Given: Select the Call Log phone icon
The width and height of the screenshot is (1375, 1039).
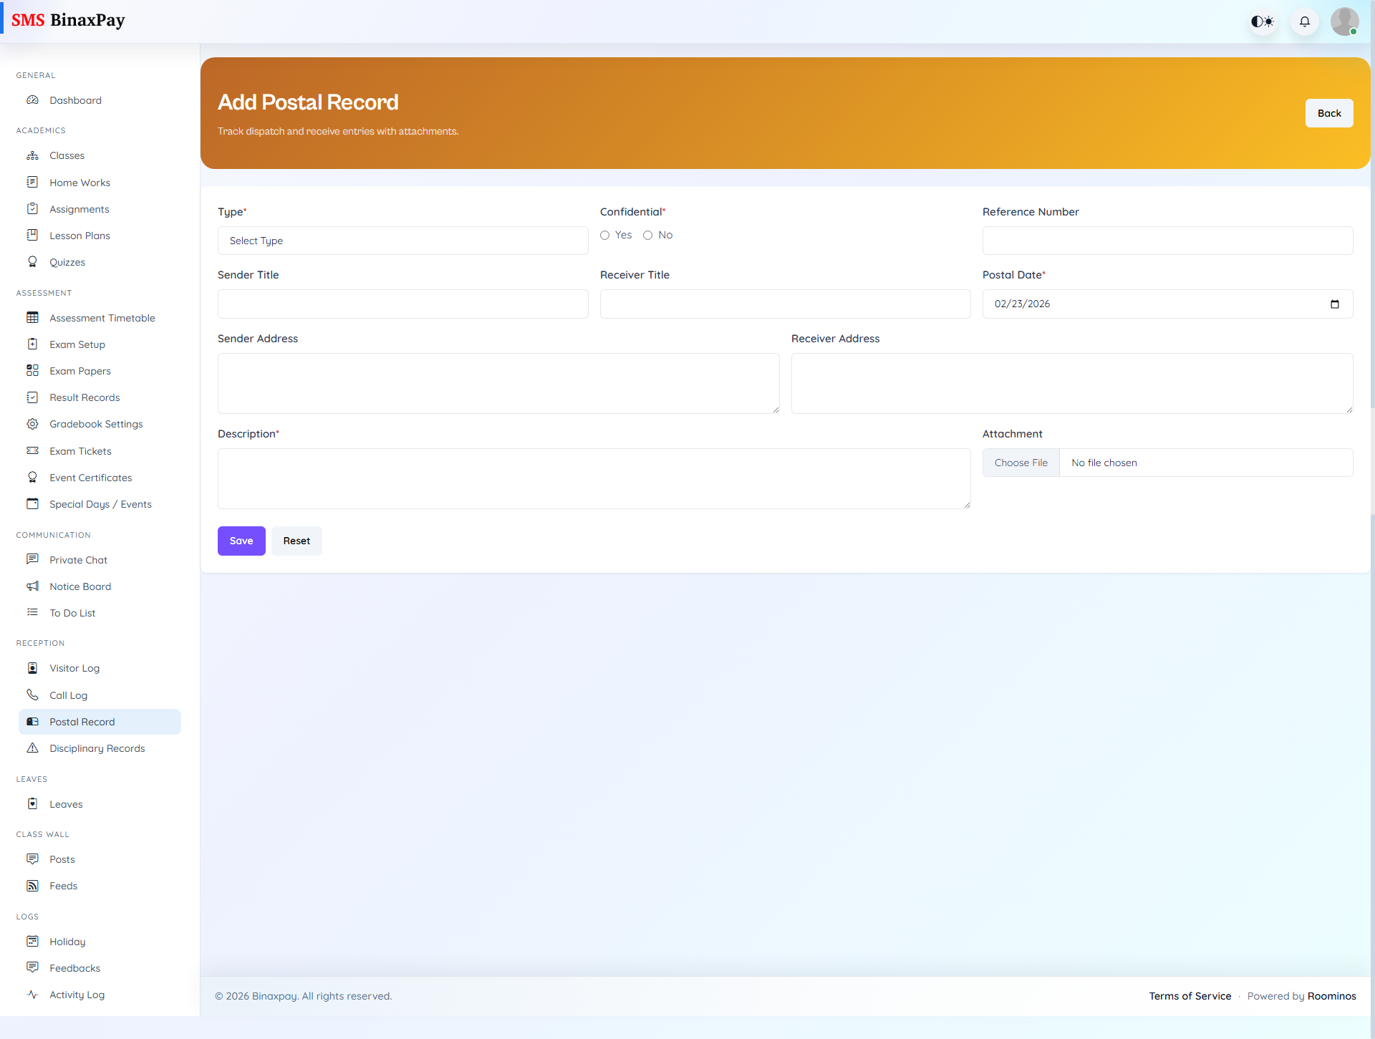Looking at the screenshot, I should coord(33,695).
